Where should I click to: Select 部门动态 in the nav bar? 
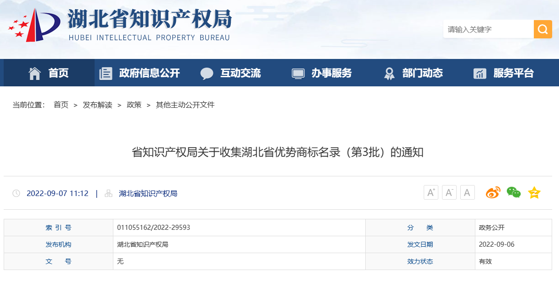413,73
